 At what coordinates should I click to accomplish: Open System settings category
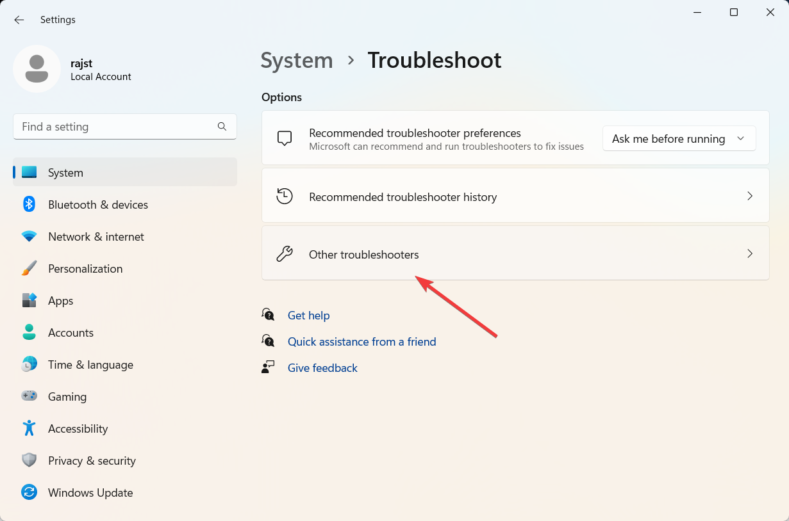(x=125, y=172)
